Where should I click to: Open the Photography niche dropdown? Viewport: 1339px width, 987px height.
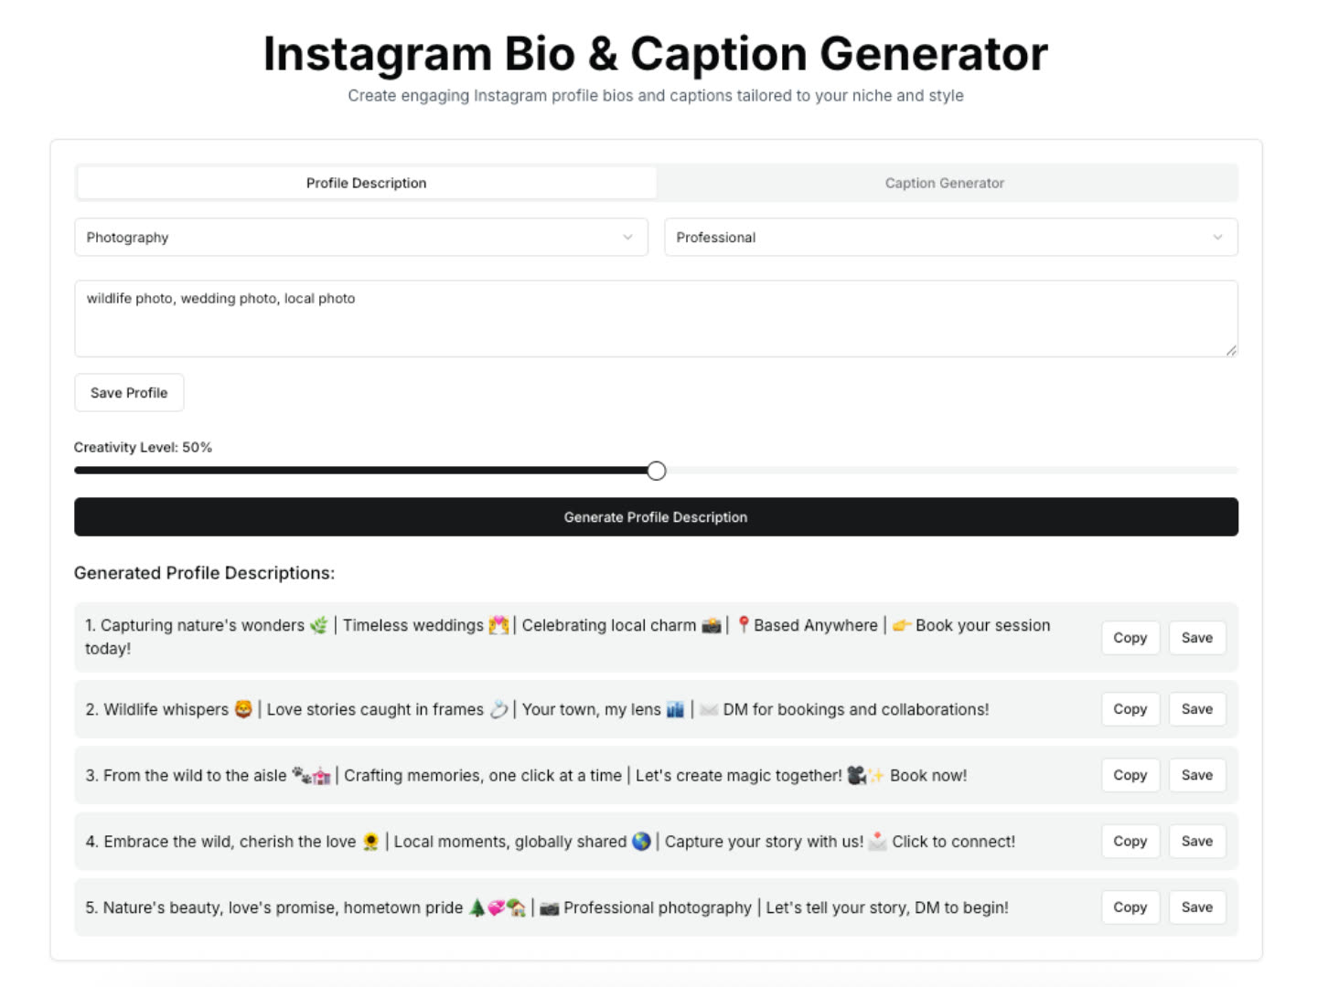click(360, 238)
